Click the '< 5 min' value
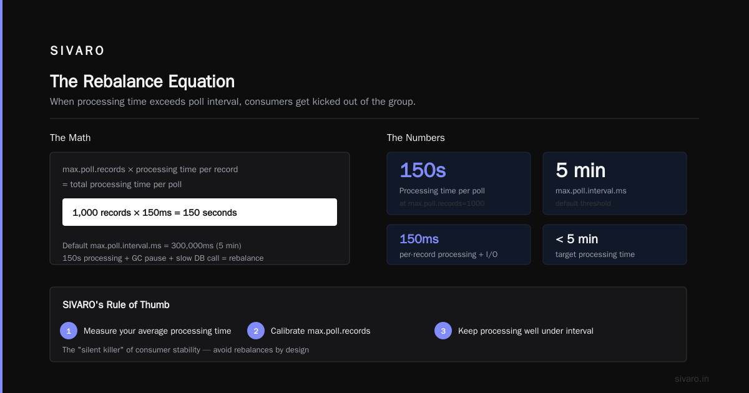749x393 pixels. tap(577, 239)
